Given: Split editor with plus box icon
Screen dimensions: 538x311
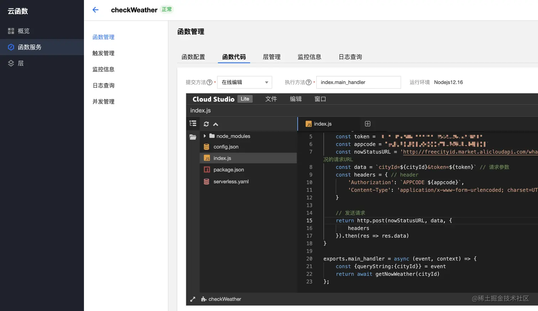Looking at the screenshot, I should click(368, 124).
